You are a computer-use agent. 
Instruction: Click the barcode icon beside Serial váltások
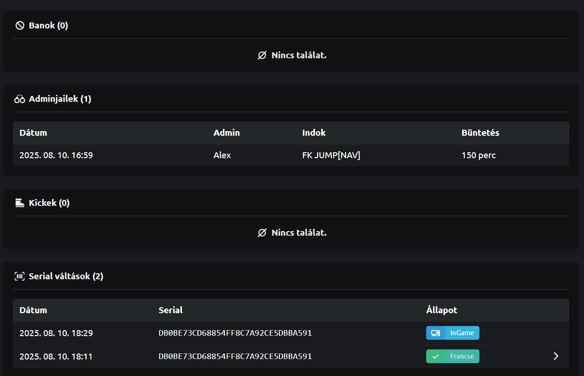(20, 276)
